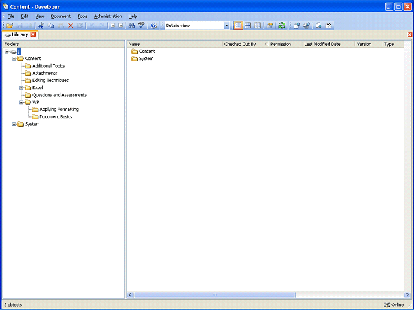Image resolution: width=414 pixels, height=310 pixels.
Task: Click the Check In document icon
Action: 297,26
